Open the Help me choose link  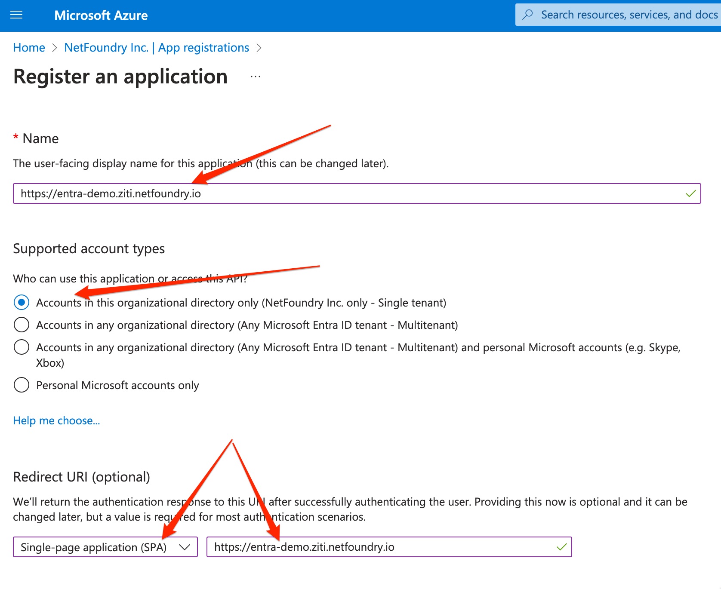click(x=56, y=420)
